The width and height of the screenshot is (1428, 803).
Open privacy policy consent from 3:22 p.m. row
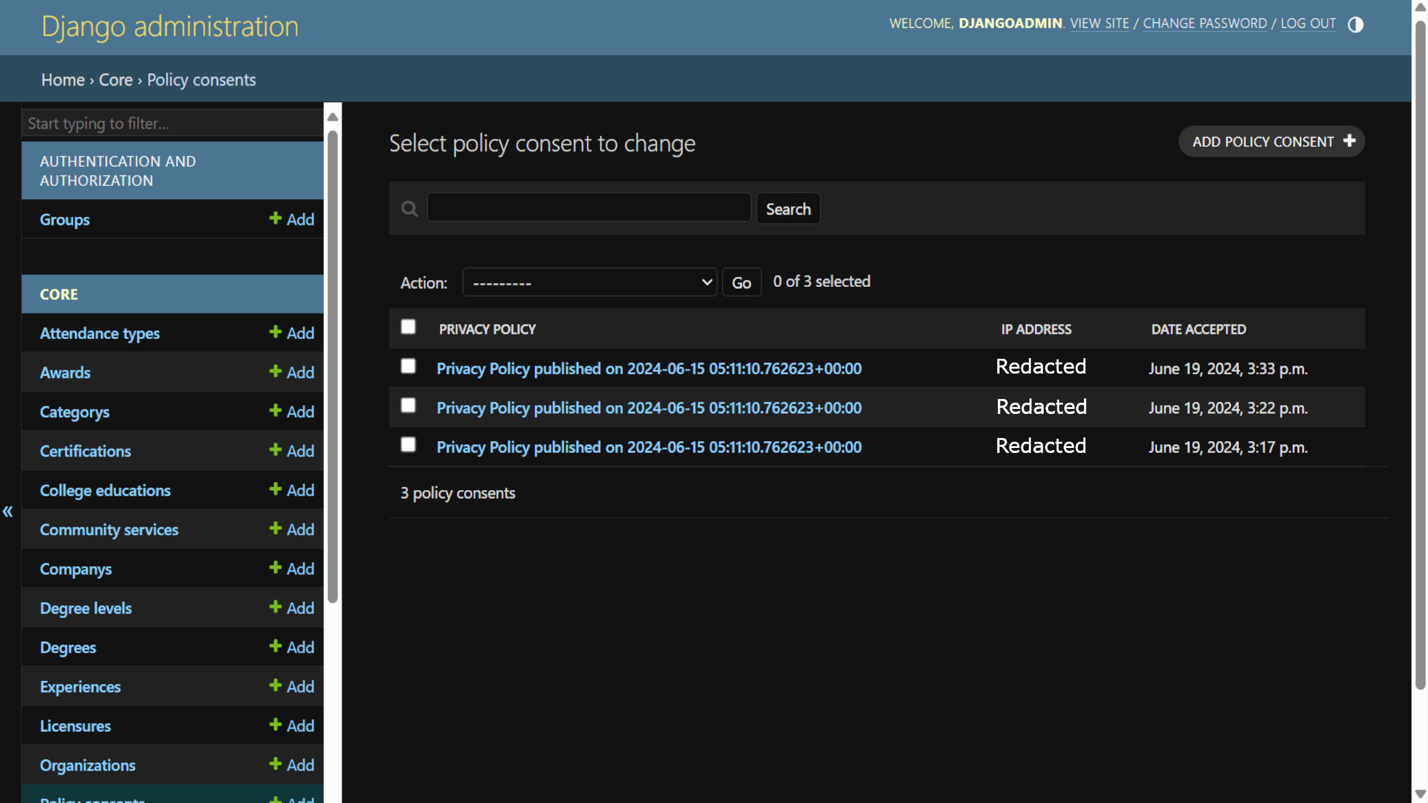(649, 408)
